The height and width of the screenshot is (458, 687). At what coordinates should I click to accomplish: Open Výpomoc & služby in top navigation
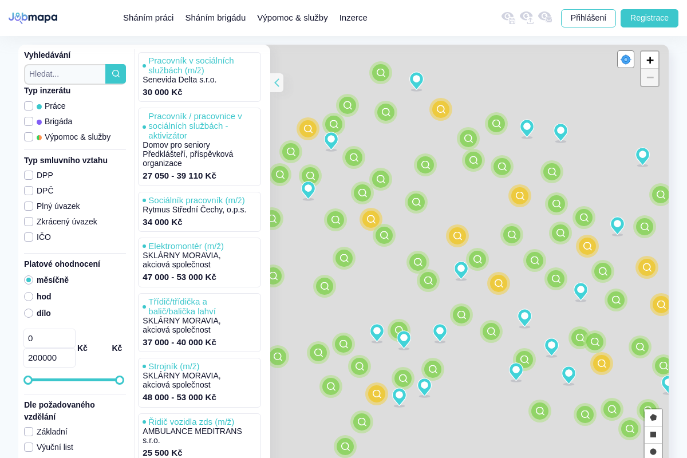[293, 18]
